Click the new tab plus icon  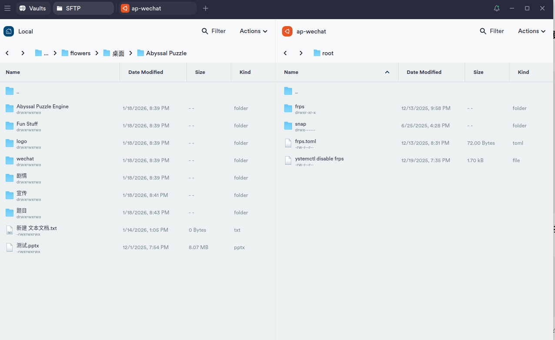(206, 8)
